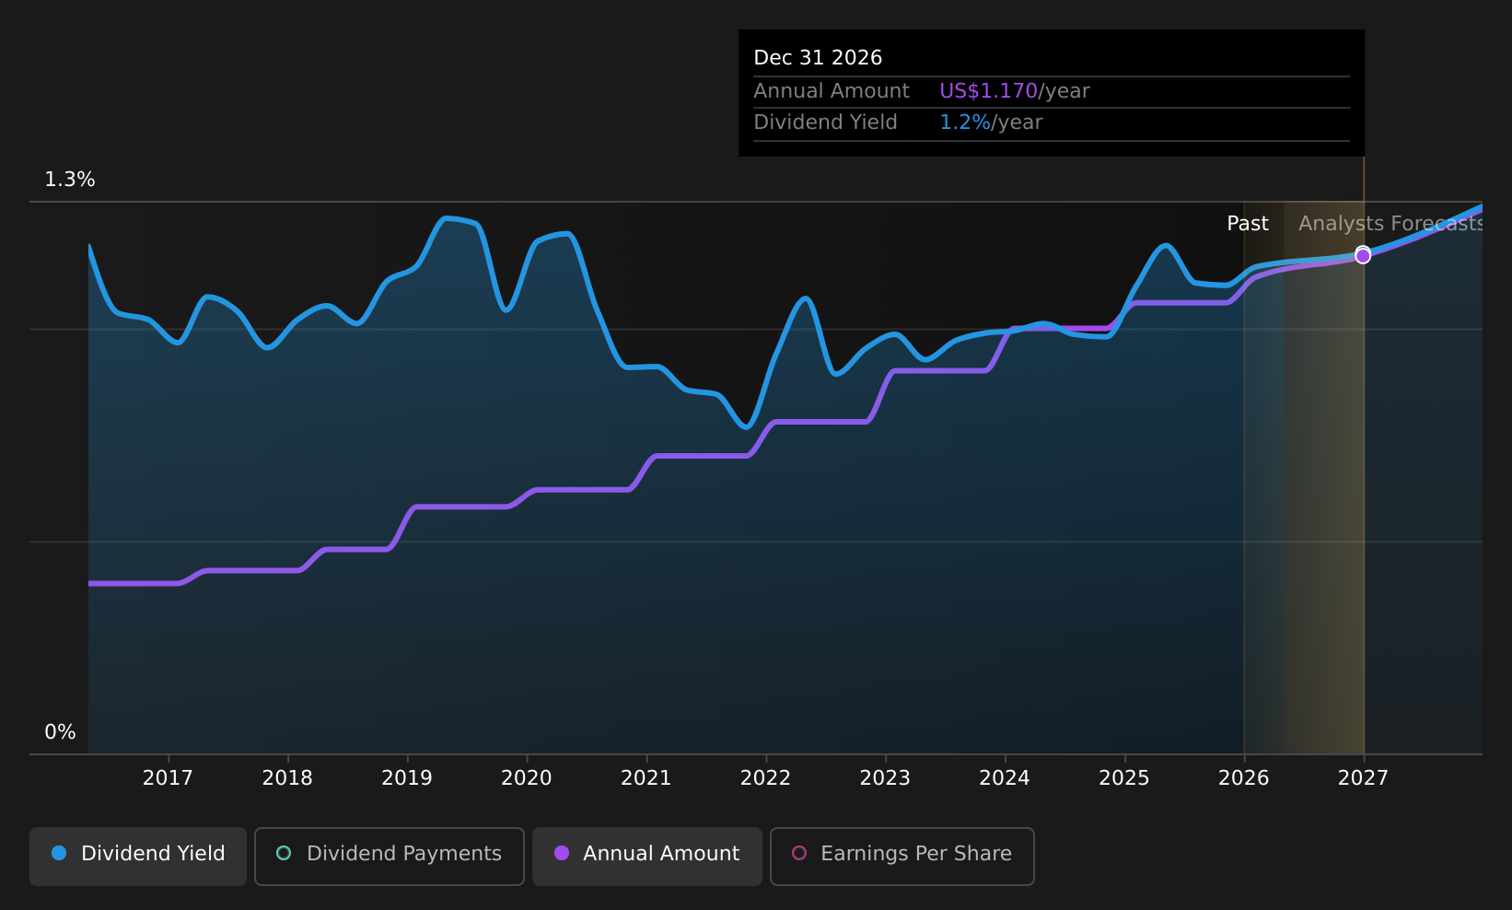Enable the Dividend Payments series

(390, 856)
